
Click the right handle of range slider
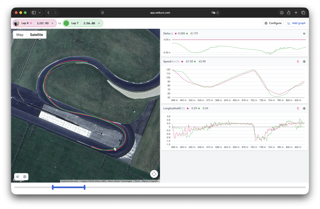[84, 187]
